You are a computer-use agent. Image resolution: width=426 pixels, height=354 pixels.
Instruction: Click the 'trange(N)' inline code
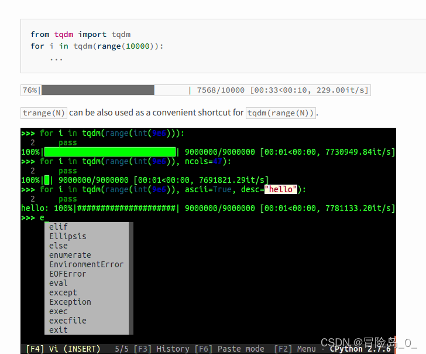pyautogui.click(x=44, y=113)
